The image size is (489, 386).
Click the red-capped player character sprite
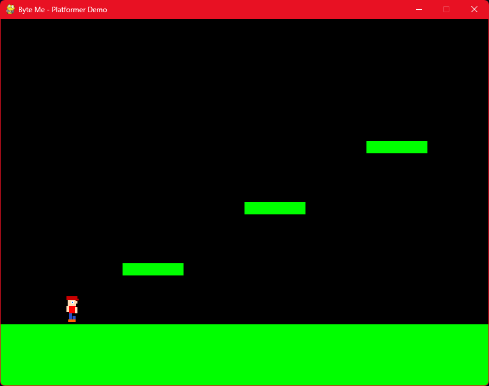(72, 309)
